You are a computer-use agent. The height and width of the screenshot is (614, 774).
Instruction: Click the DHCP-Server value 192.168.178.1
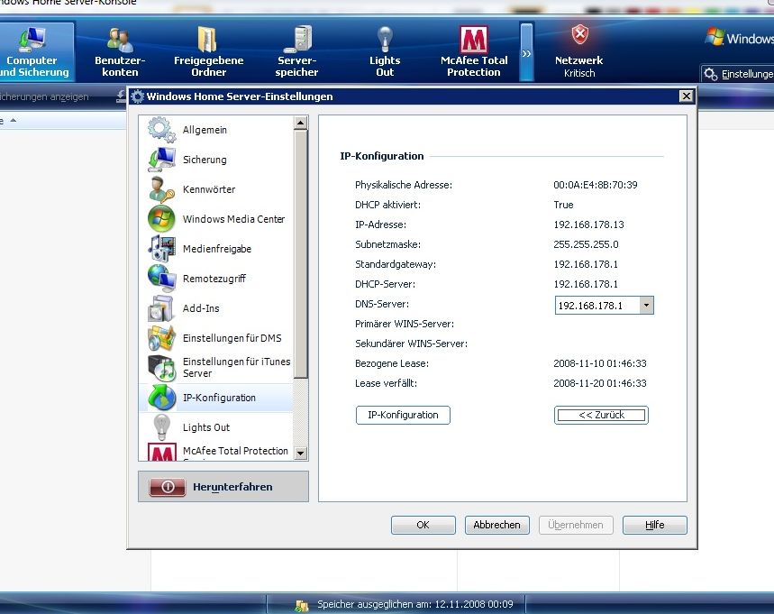(586, 284)
